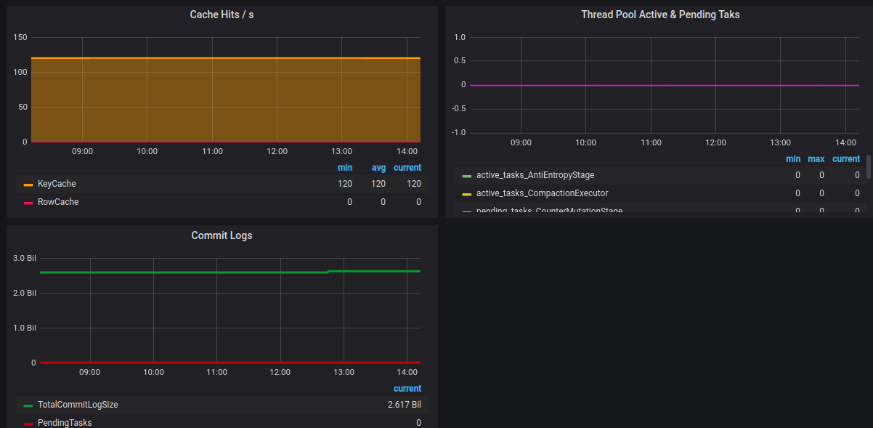873x428 pixels.
Task: Click the red RowCache color swatch
Action: click(28, 203)
